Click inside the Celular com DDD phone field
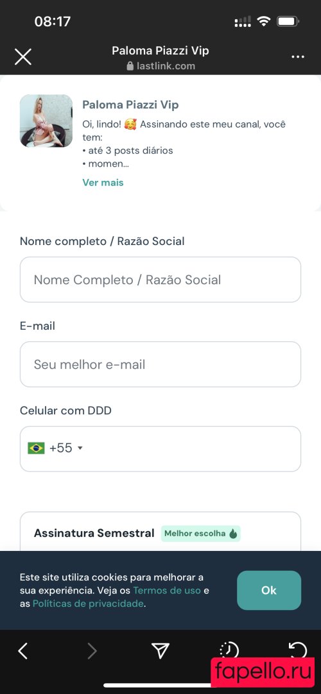 [x=160, y=449]
